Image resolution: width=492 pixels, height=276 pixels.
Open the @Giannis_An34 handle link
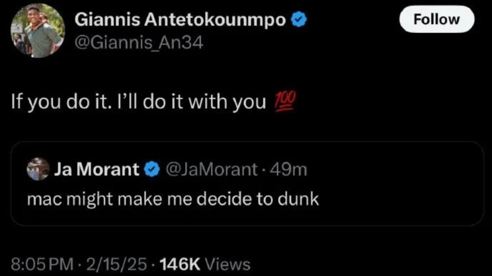pos(139,44)
